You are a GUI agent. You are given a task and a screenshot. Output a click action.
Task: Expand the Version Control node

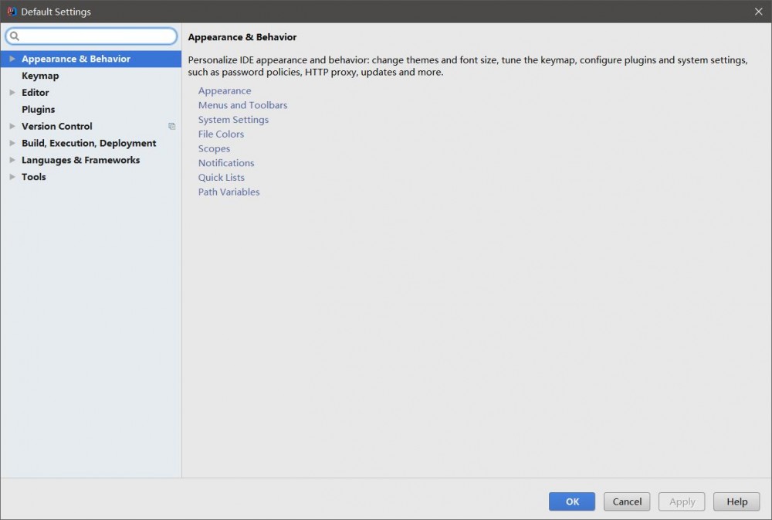coord(12,126)
